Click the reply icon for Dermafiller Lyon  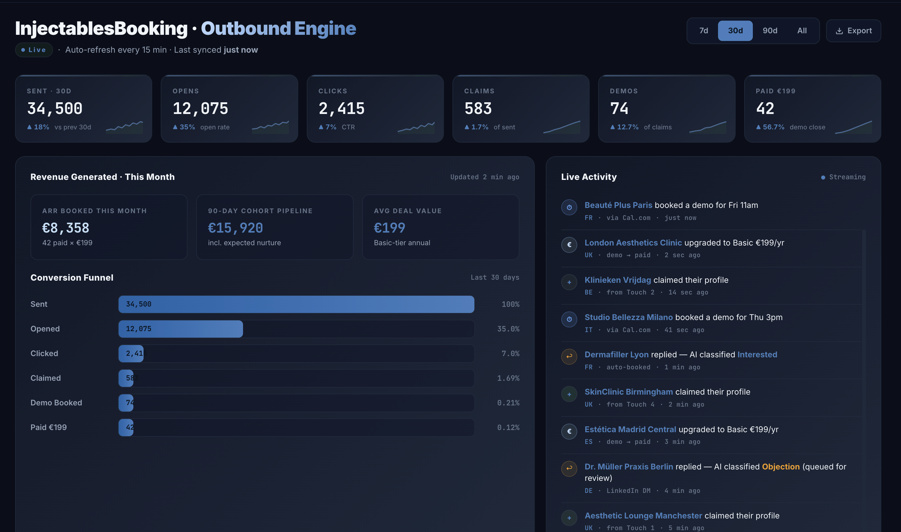pos(569,357)
